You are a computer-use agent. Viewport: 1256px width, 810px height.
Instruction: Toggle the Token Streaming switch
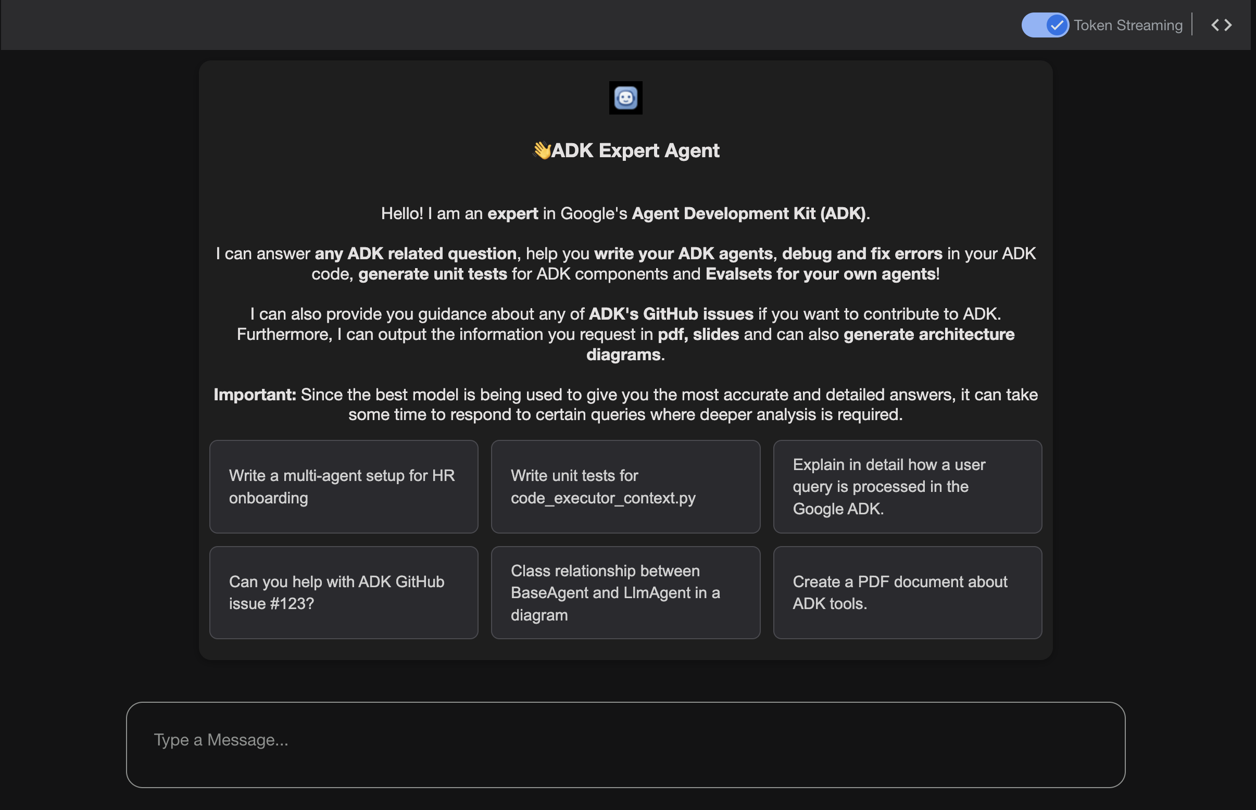pos(1045,24)
